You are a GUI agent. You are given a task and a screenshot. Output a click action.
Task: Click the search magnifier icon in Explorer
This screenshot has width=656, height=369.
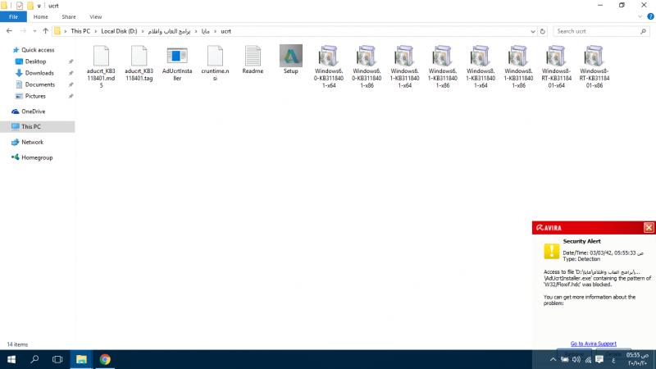644,31
